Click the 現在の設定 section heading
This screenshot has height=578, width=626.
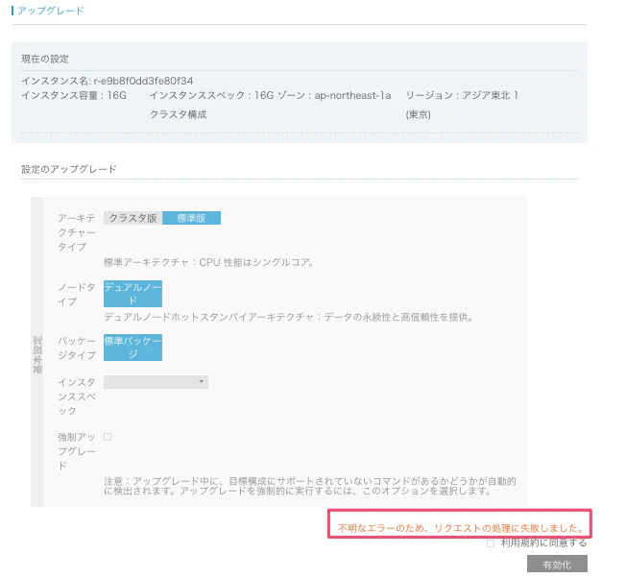pyautogui.click(x=45, y=60)
